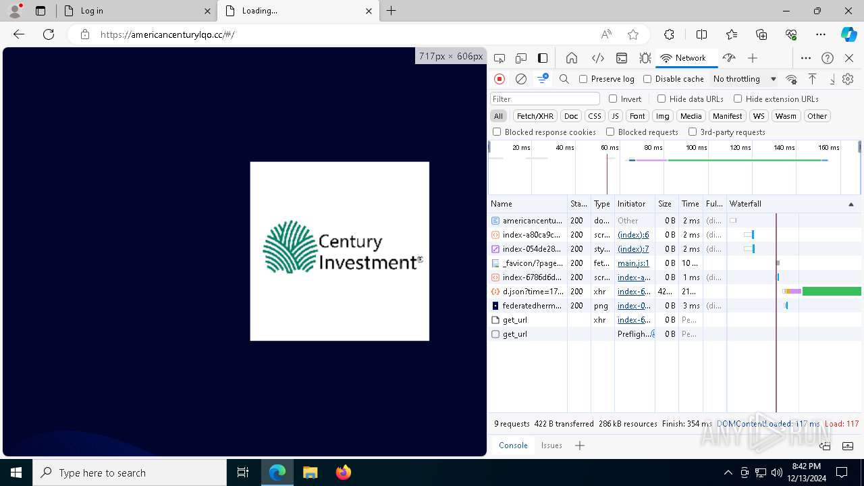Refresh the browser page
The height and width of the screenshot is (486, 864).
tap(49, 34)
